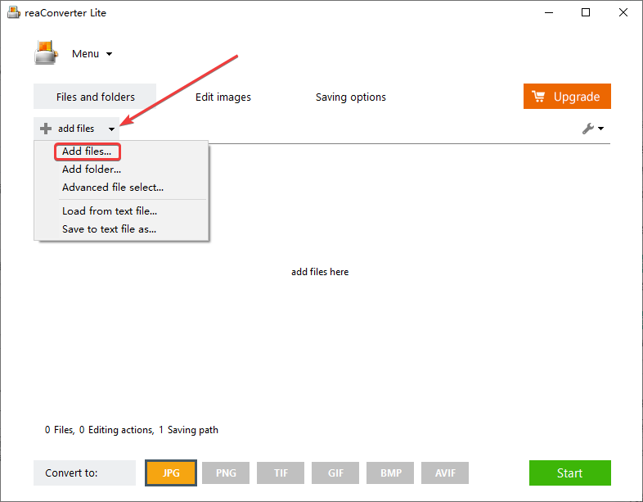643x502 pixels.
Task: Click the '0 Files' status text
Action: point(60,430)
